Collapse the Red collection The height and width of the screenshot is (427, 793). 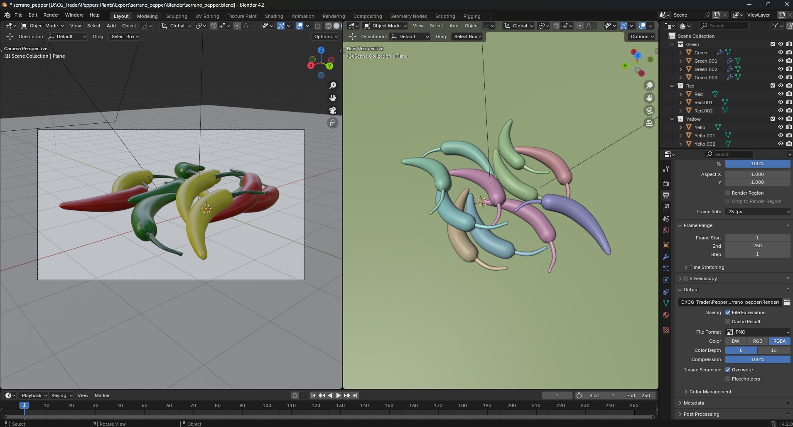click(x=672, y=86)
